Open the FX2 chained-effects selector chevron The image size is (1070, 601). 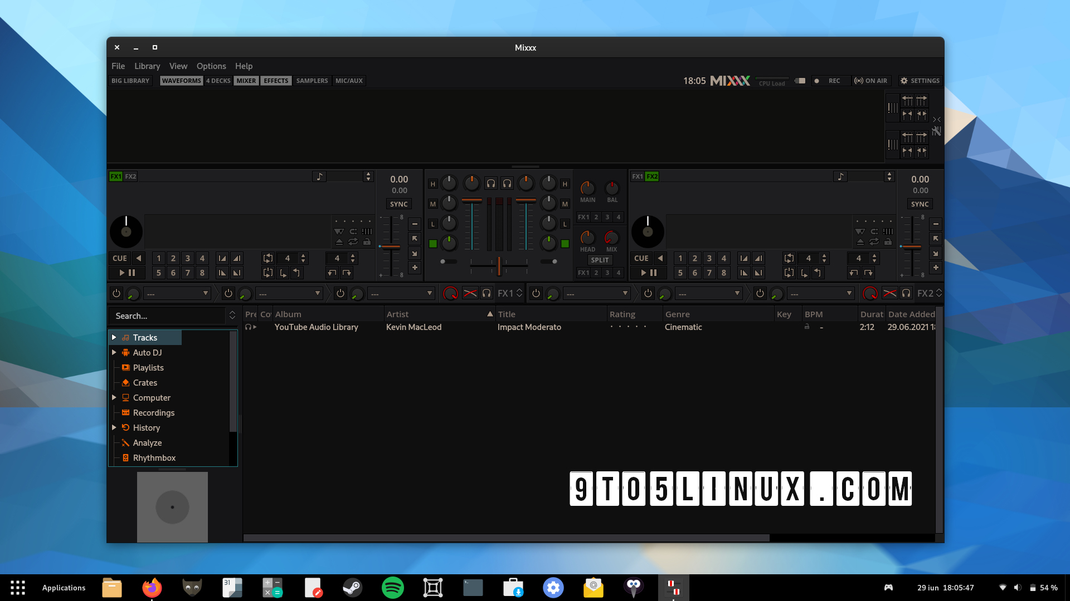click(938, 293)
